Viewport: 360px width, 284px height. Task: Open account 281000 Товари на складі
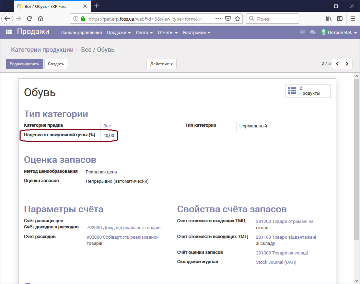click(282, 253)
